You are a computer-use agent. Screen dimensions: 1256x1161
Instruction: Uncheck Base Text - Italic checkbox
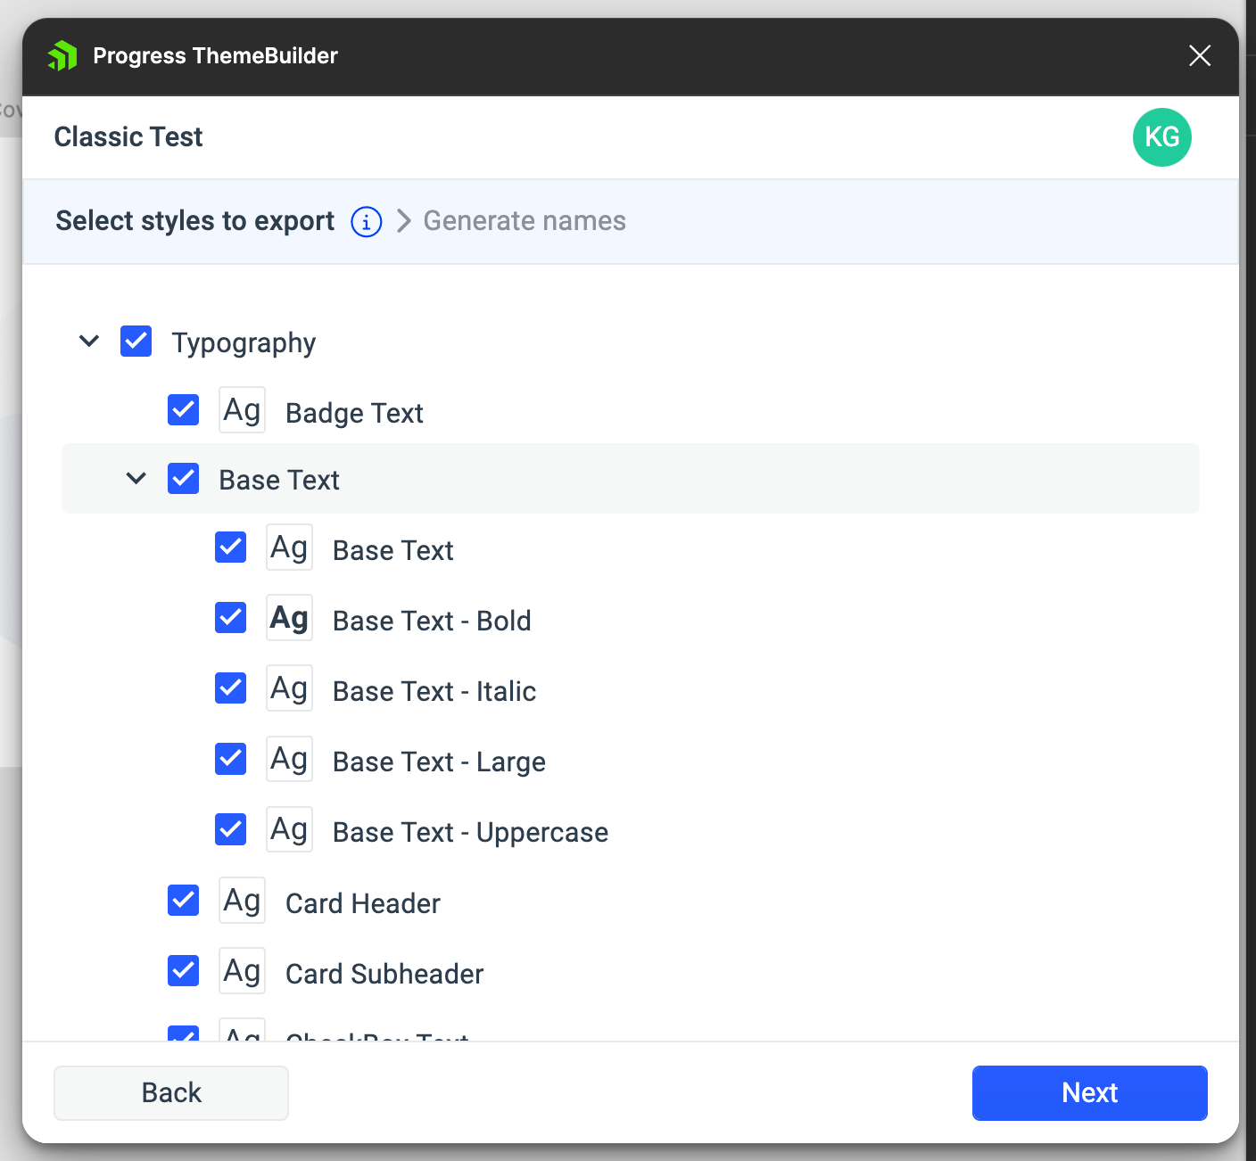tap(231, 688)
